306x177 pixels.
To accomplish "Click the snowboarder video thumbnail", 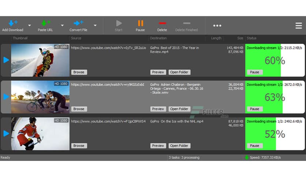I will 40,60.
